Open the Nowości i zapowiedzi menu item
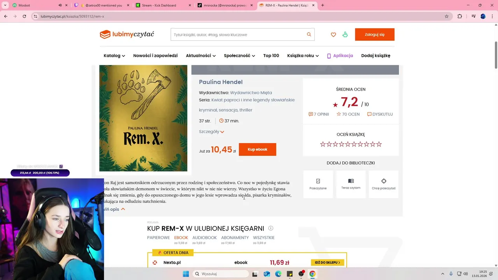This screenshot has width=498, height=280. coord(155,56)
